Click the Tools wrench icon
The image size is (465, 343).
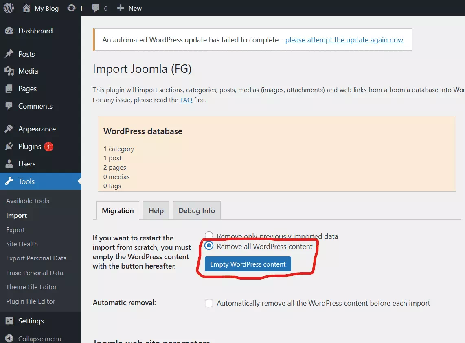click(9, 181)
